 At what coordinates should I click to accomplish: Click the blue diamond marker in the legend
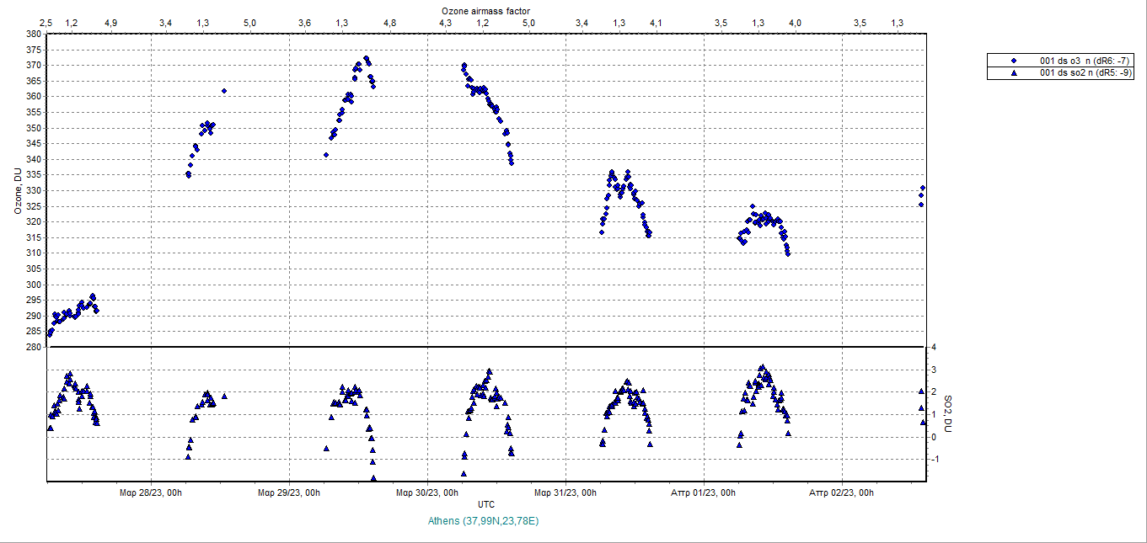pyautogui.click(x=1014, y=61)
